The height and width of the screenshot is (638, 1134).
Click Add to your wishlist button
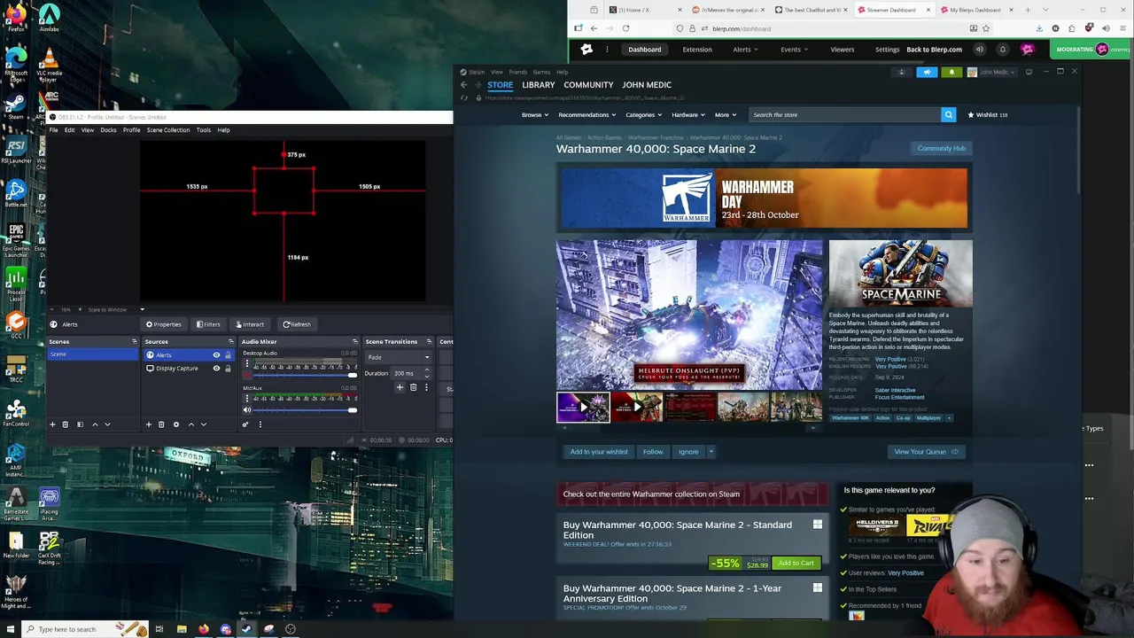pos(599,452)
